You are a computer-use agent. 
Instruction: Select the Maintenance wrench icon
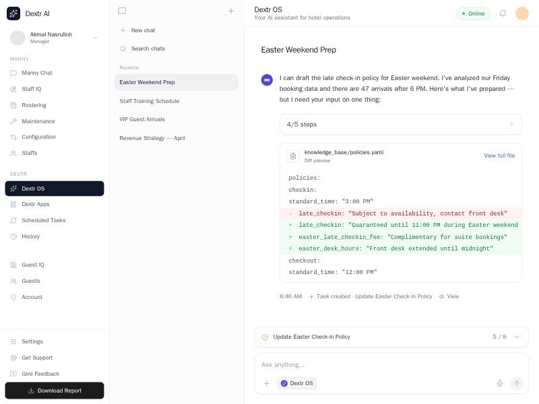(13, 121)
